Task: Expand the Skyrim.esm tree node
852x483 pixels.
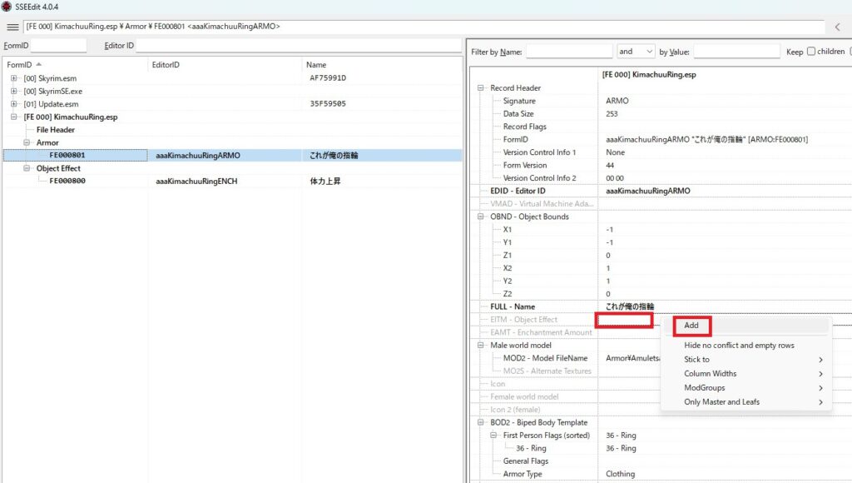Action: (x=14, y=78)
